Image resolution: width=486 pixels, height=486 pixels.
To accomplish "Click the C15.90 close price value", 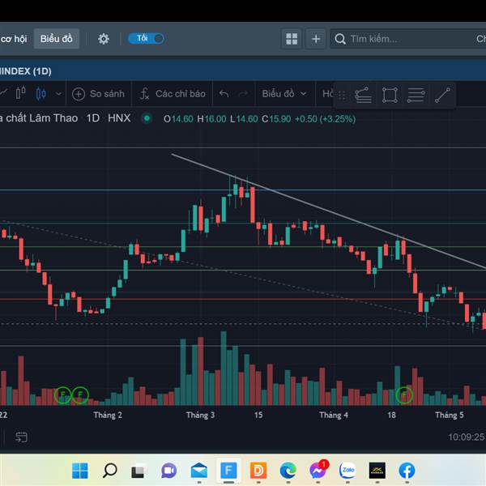I will tap(276, 119).
